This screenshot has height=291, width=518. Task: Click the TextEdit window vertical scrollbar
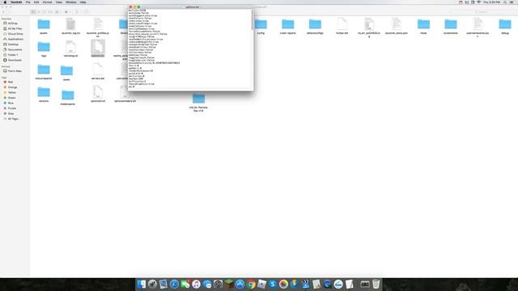tap(253, 19)
